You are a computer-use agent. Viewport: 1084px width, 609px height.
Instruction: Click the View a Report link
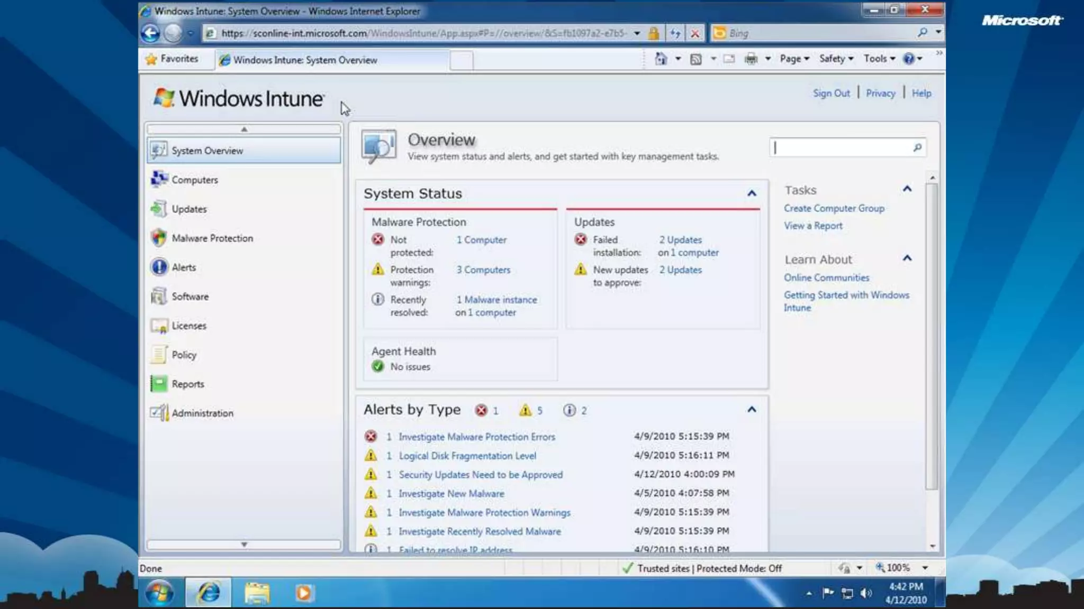tap(813, 226)
